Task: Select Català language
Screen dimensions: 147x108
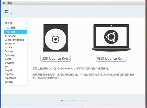Action: 16,47
